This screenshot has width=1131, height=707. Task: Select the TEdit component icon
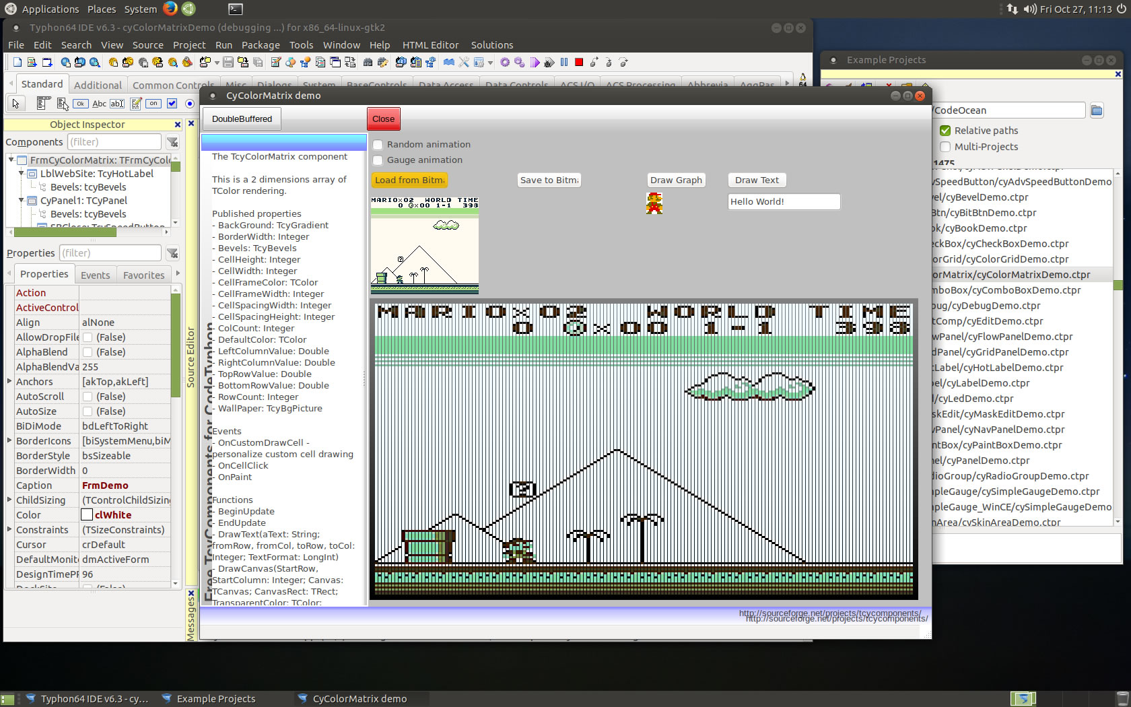point(117,104)
